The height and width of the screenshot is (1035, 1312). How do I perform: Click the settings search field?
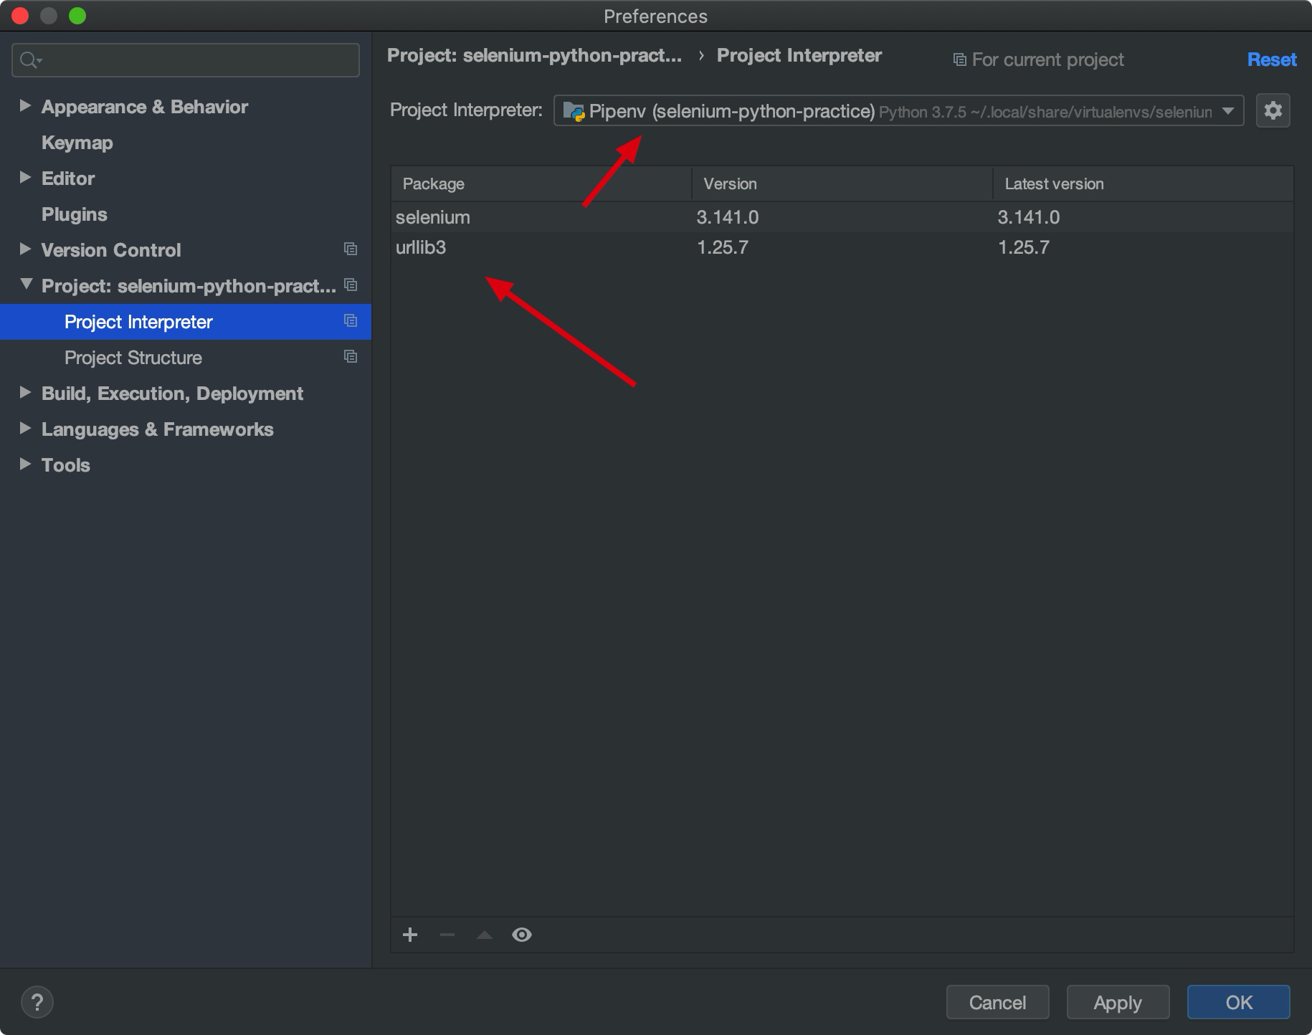(186, 60)
